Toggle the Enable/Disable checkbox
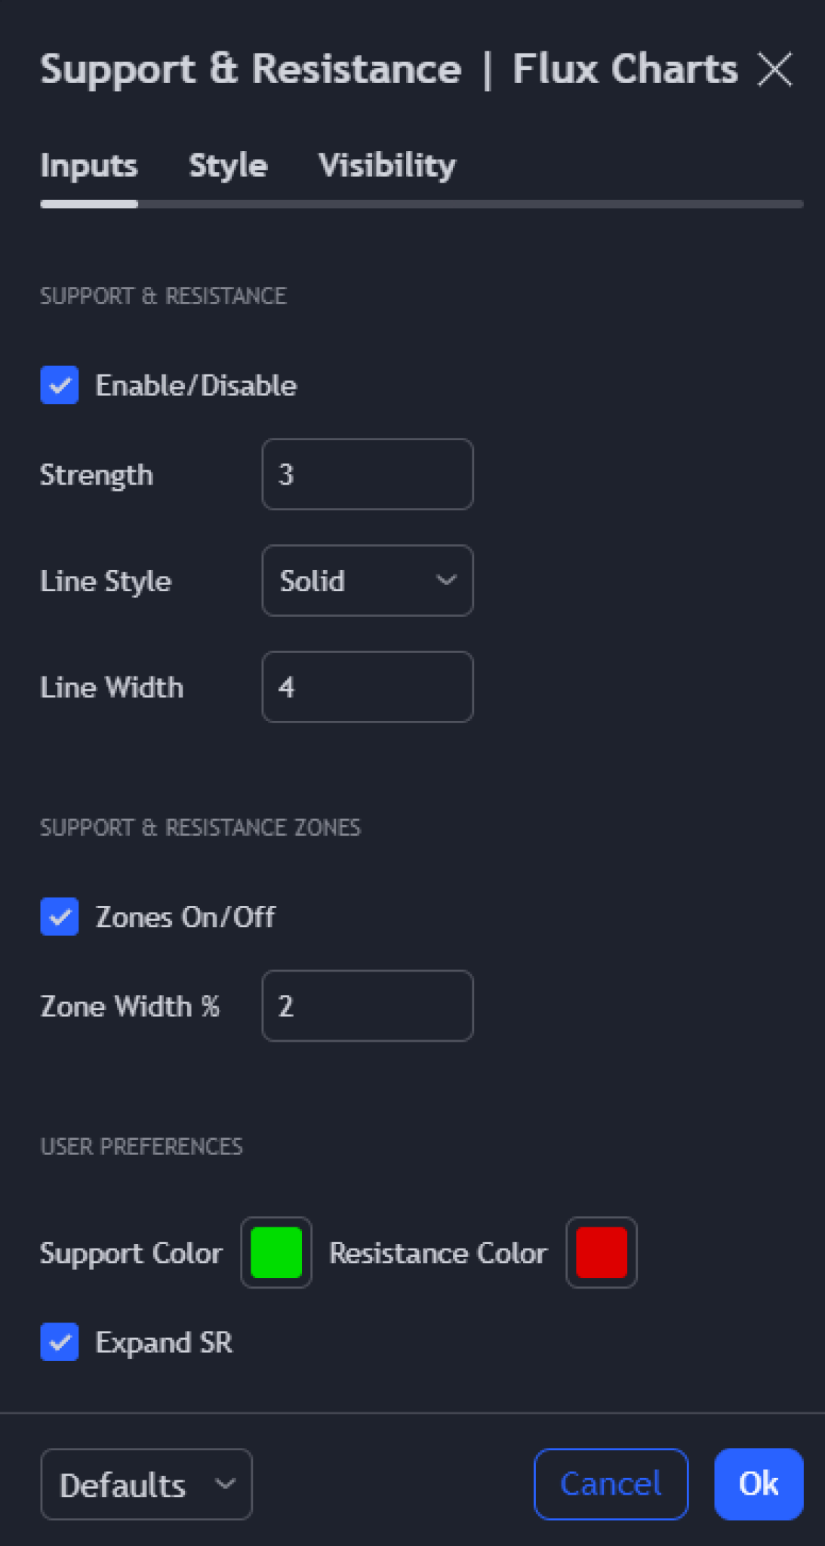 [60, 386]
